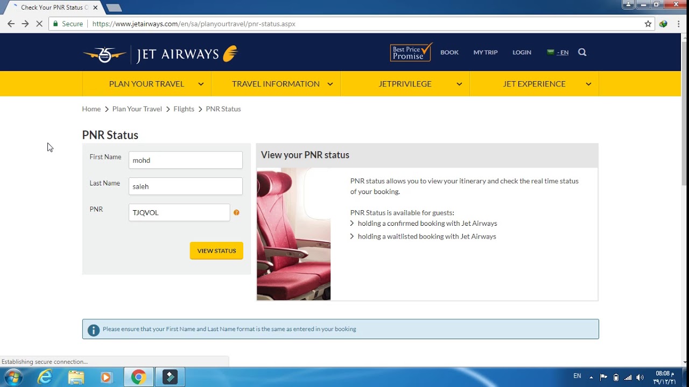
Task: Open the Windows Start button
Action: coord(12,377)
